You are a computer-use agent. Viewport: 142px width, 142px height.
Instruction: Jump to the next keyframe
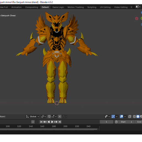coord(56,122)
